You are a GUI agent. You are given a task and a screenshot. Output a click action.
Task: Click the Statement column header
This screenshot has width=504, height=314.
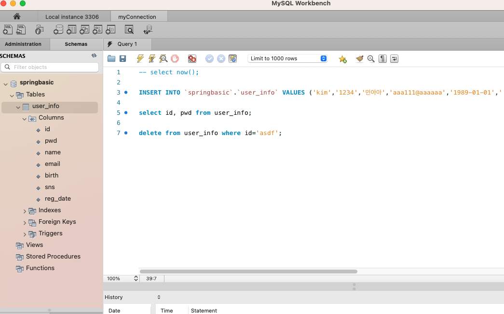tap(204, 311)
